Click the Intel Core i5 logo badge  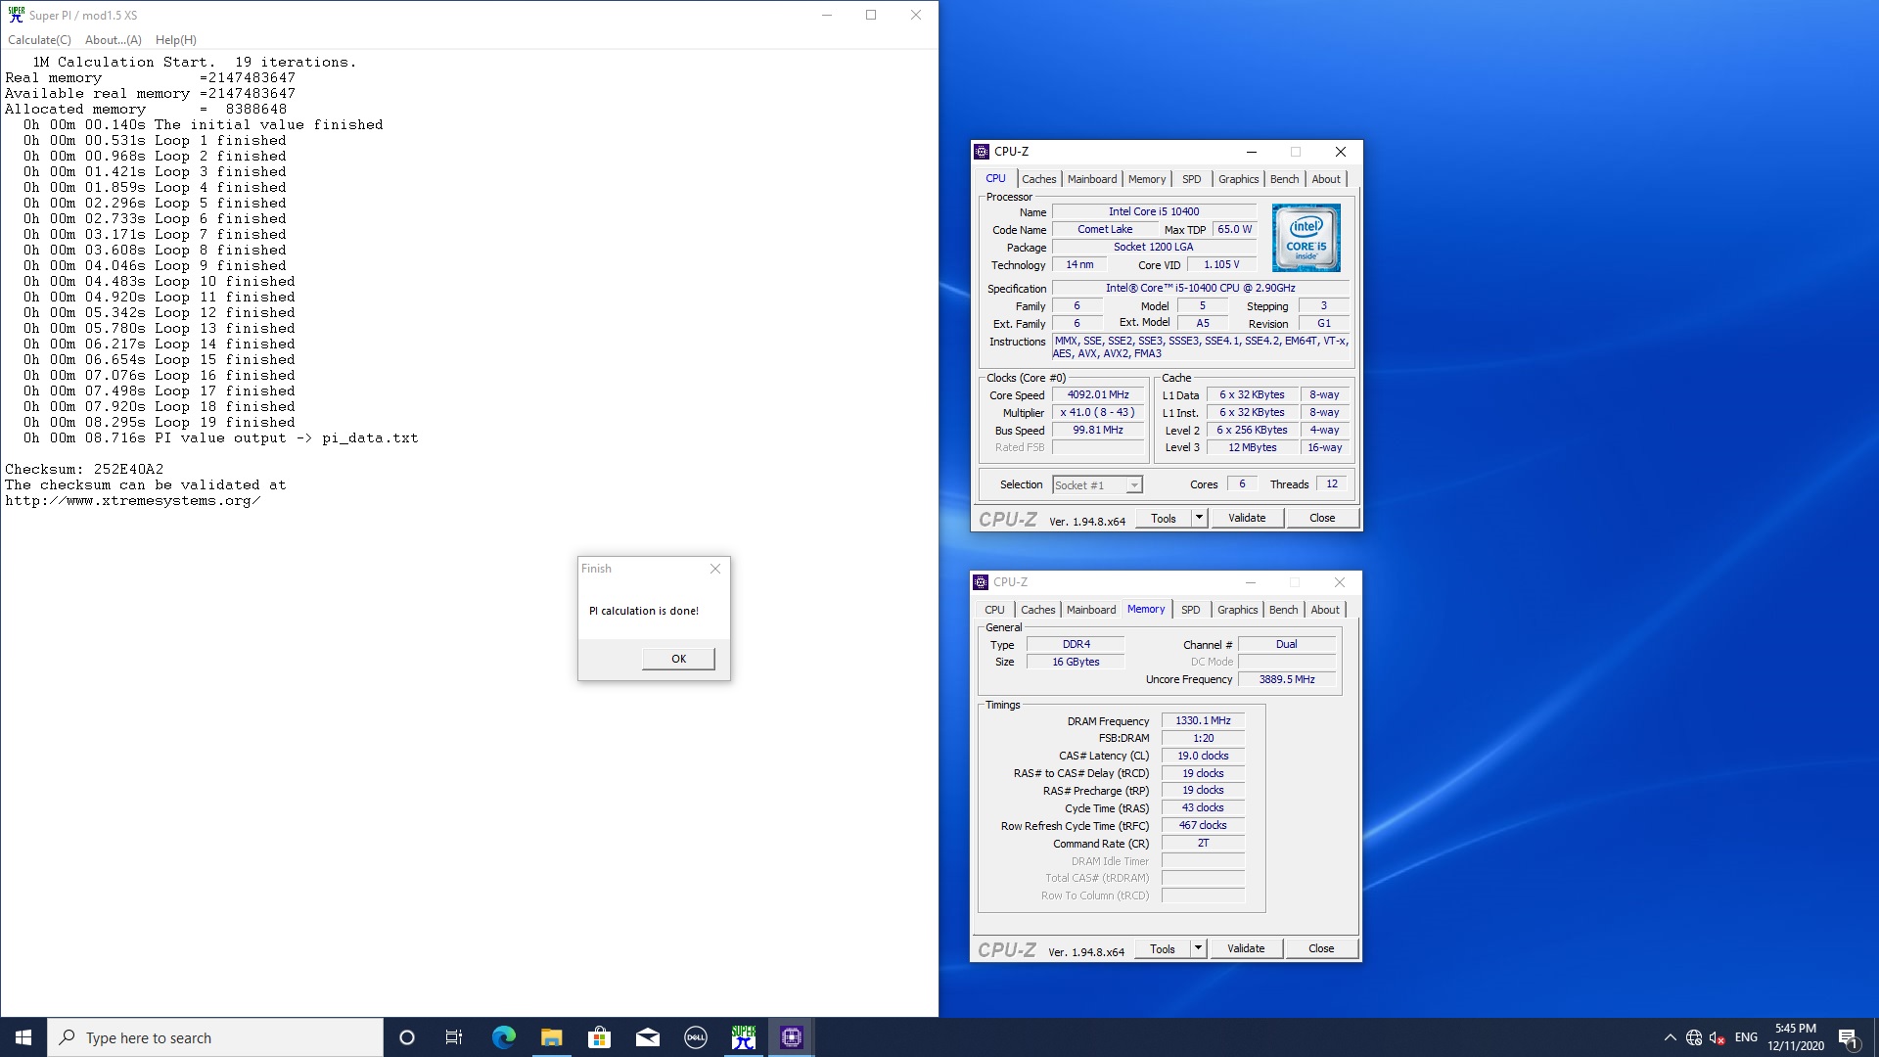[1306, 238]
